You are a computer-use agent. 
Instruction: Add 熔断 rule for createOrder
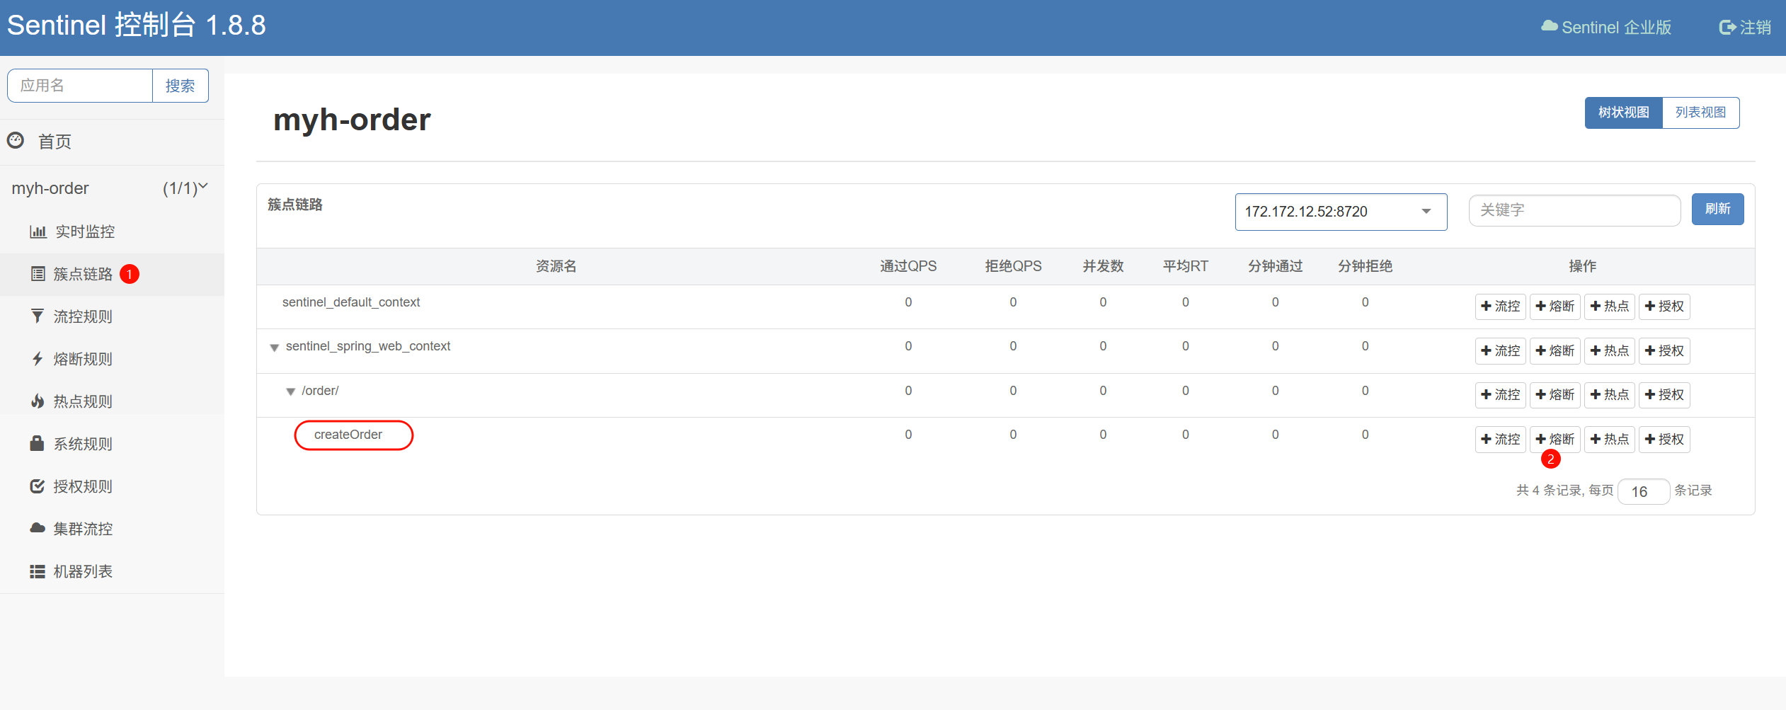click(1555, 439)
